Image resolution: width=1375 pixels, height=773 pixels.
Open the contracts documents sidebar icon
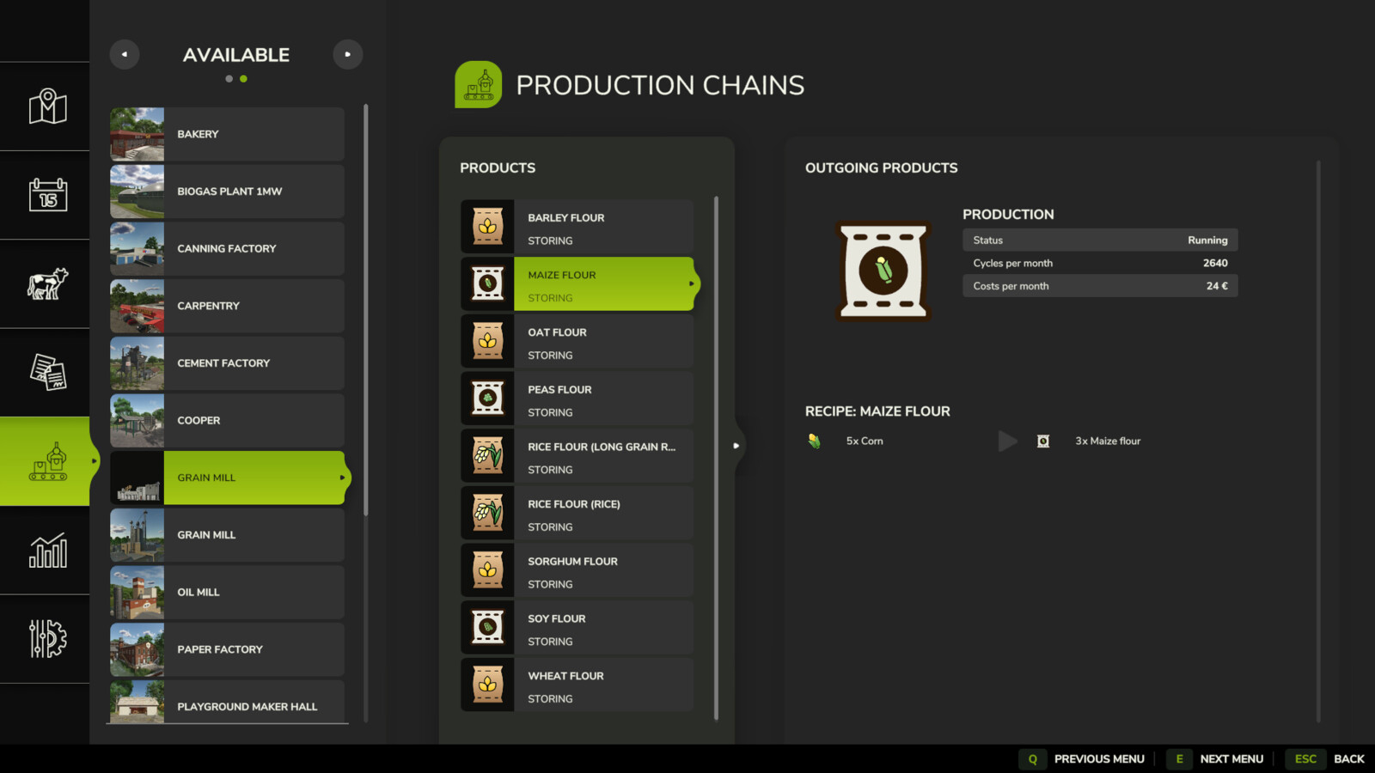(47, 373)
